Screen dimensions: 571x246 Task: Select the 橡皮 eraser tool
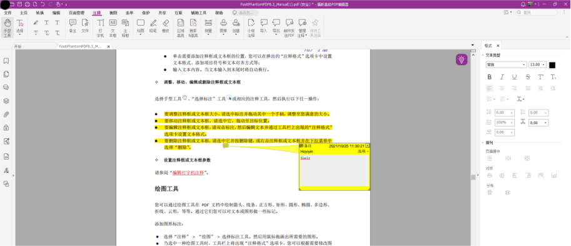(166, 26)
